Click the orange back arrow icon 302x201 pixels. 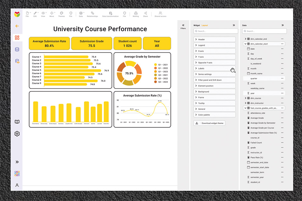[x=17, y=26]
